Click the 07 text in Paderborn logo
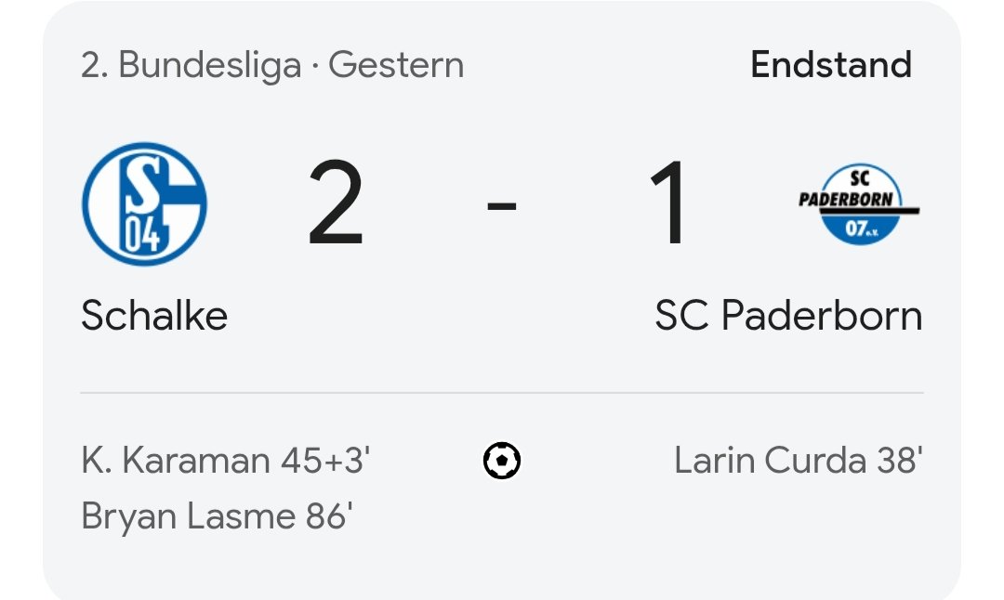This screenshot has width=1004, height=600. [855, 228]
